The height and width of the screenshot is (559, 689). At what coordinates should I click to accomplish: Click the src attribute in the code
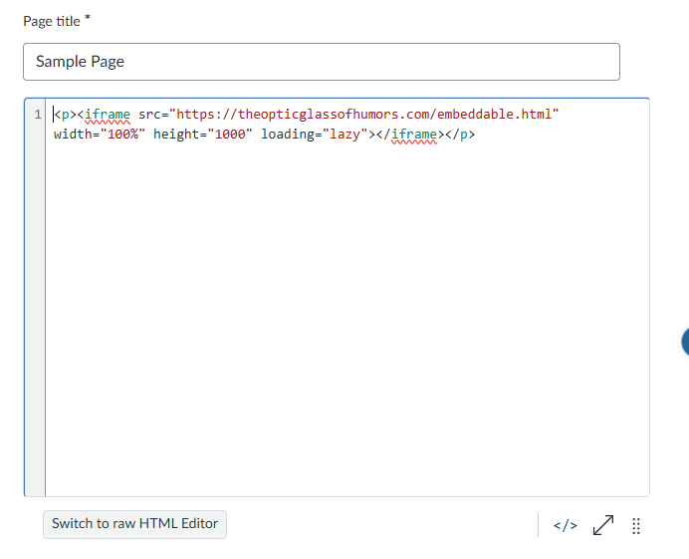click(150, 115)
